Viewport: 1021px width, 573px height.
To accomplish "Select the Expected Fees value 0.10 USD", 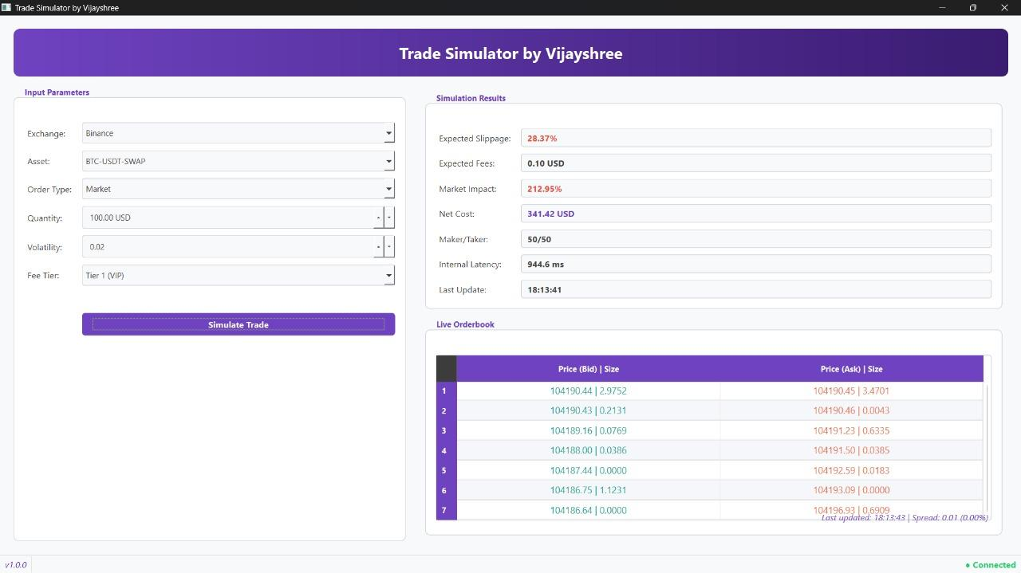I will pyautogui.click(x=755, y=163).
